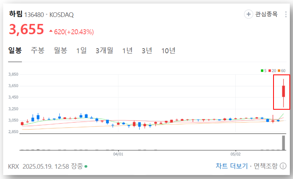
Task: Add stock to 관심종목 with plus icon
Action: point(248,14)
